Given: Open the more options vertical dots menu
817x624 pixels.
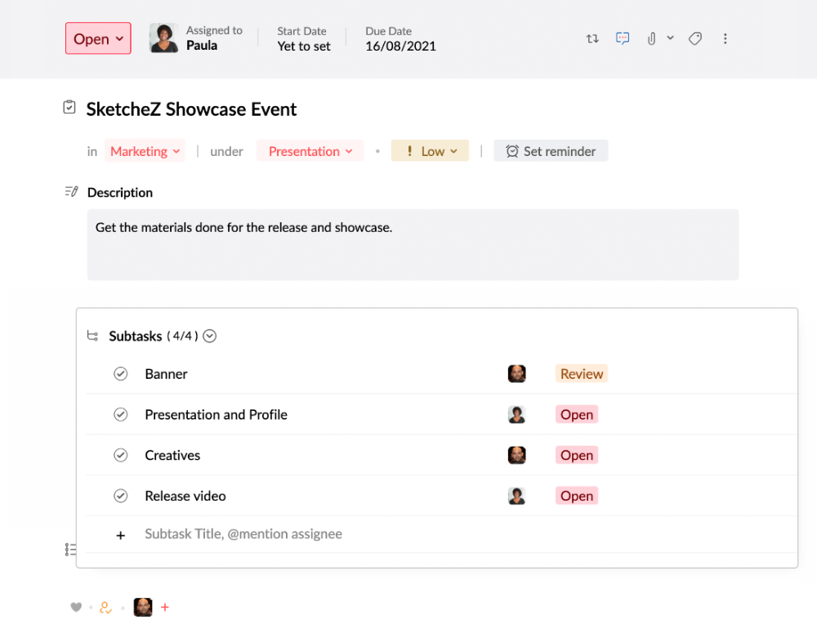Looking at the screenshot, I should [x=725, y=38].
